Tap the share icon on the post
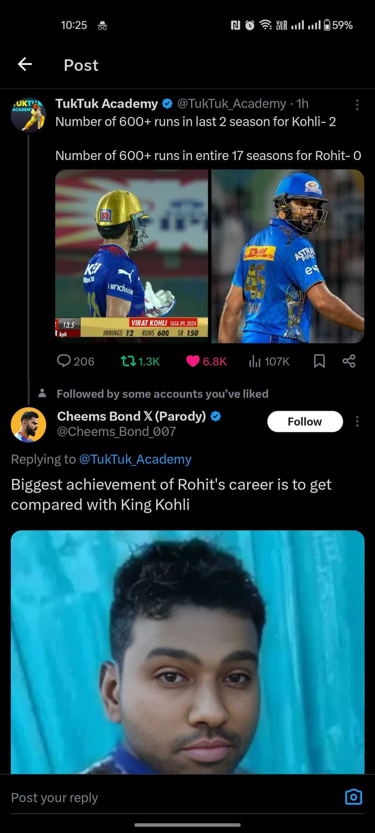The height and width of the screenshot is (833, 375). tap(349, 361)
